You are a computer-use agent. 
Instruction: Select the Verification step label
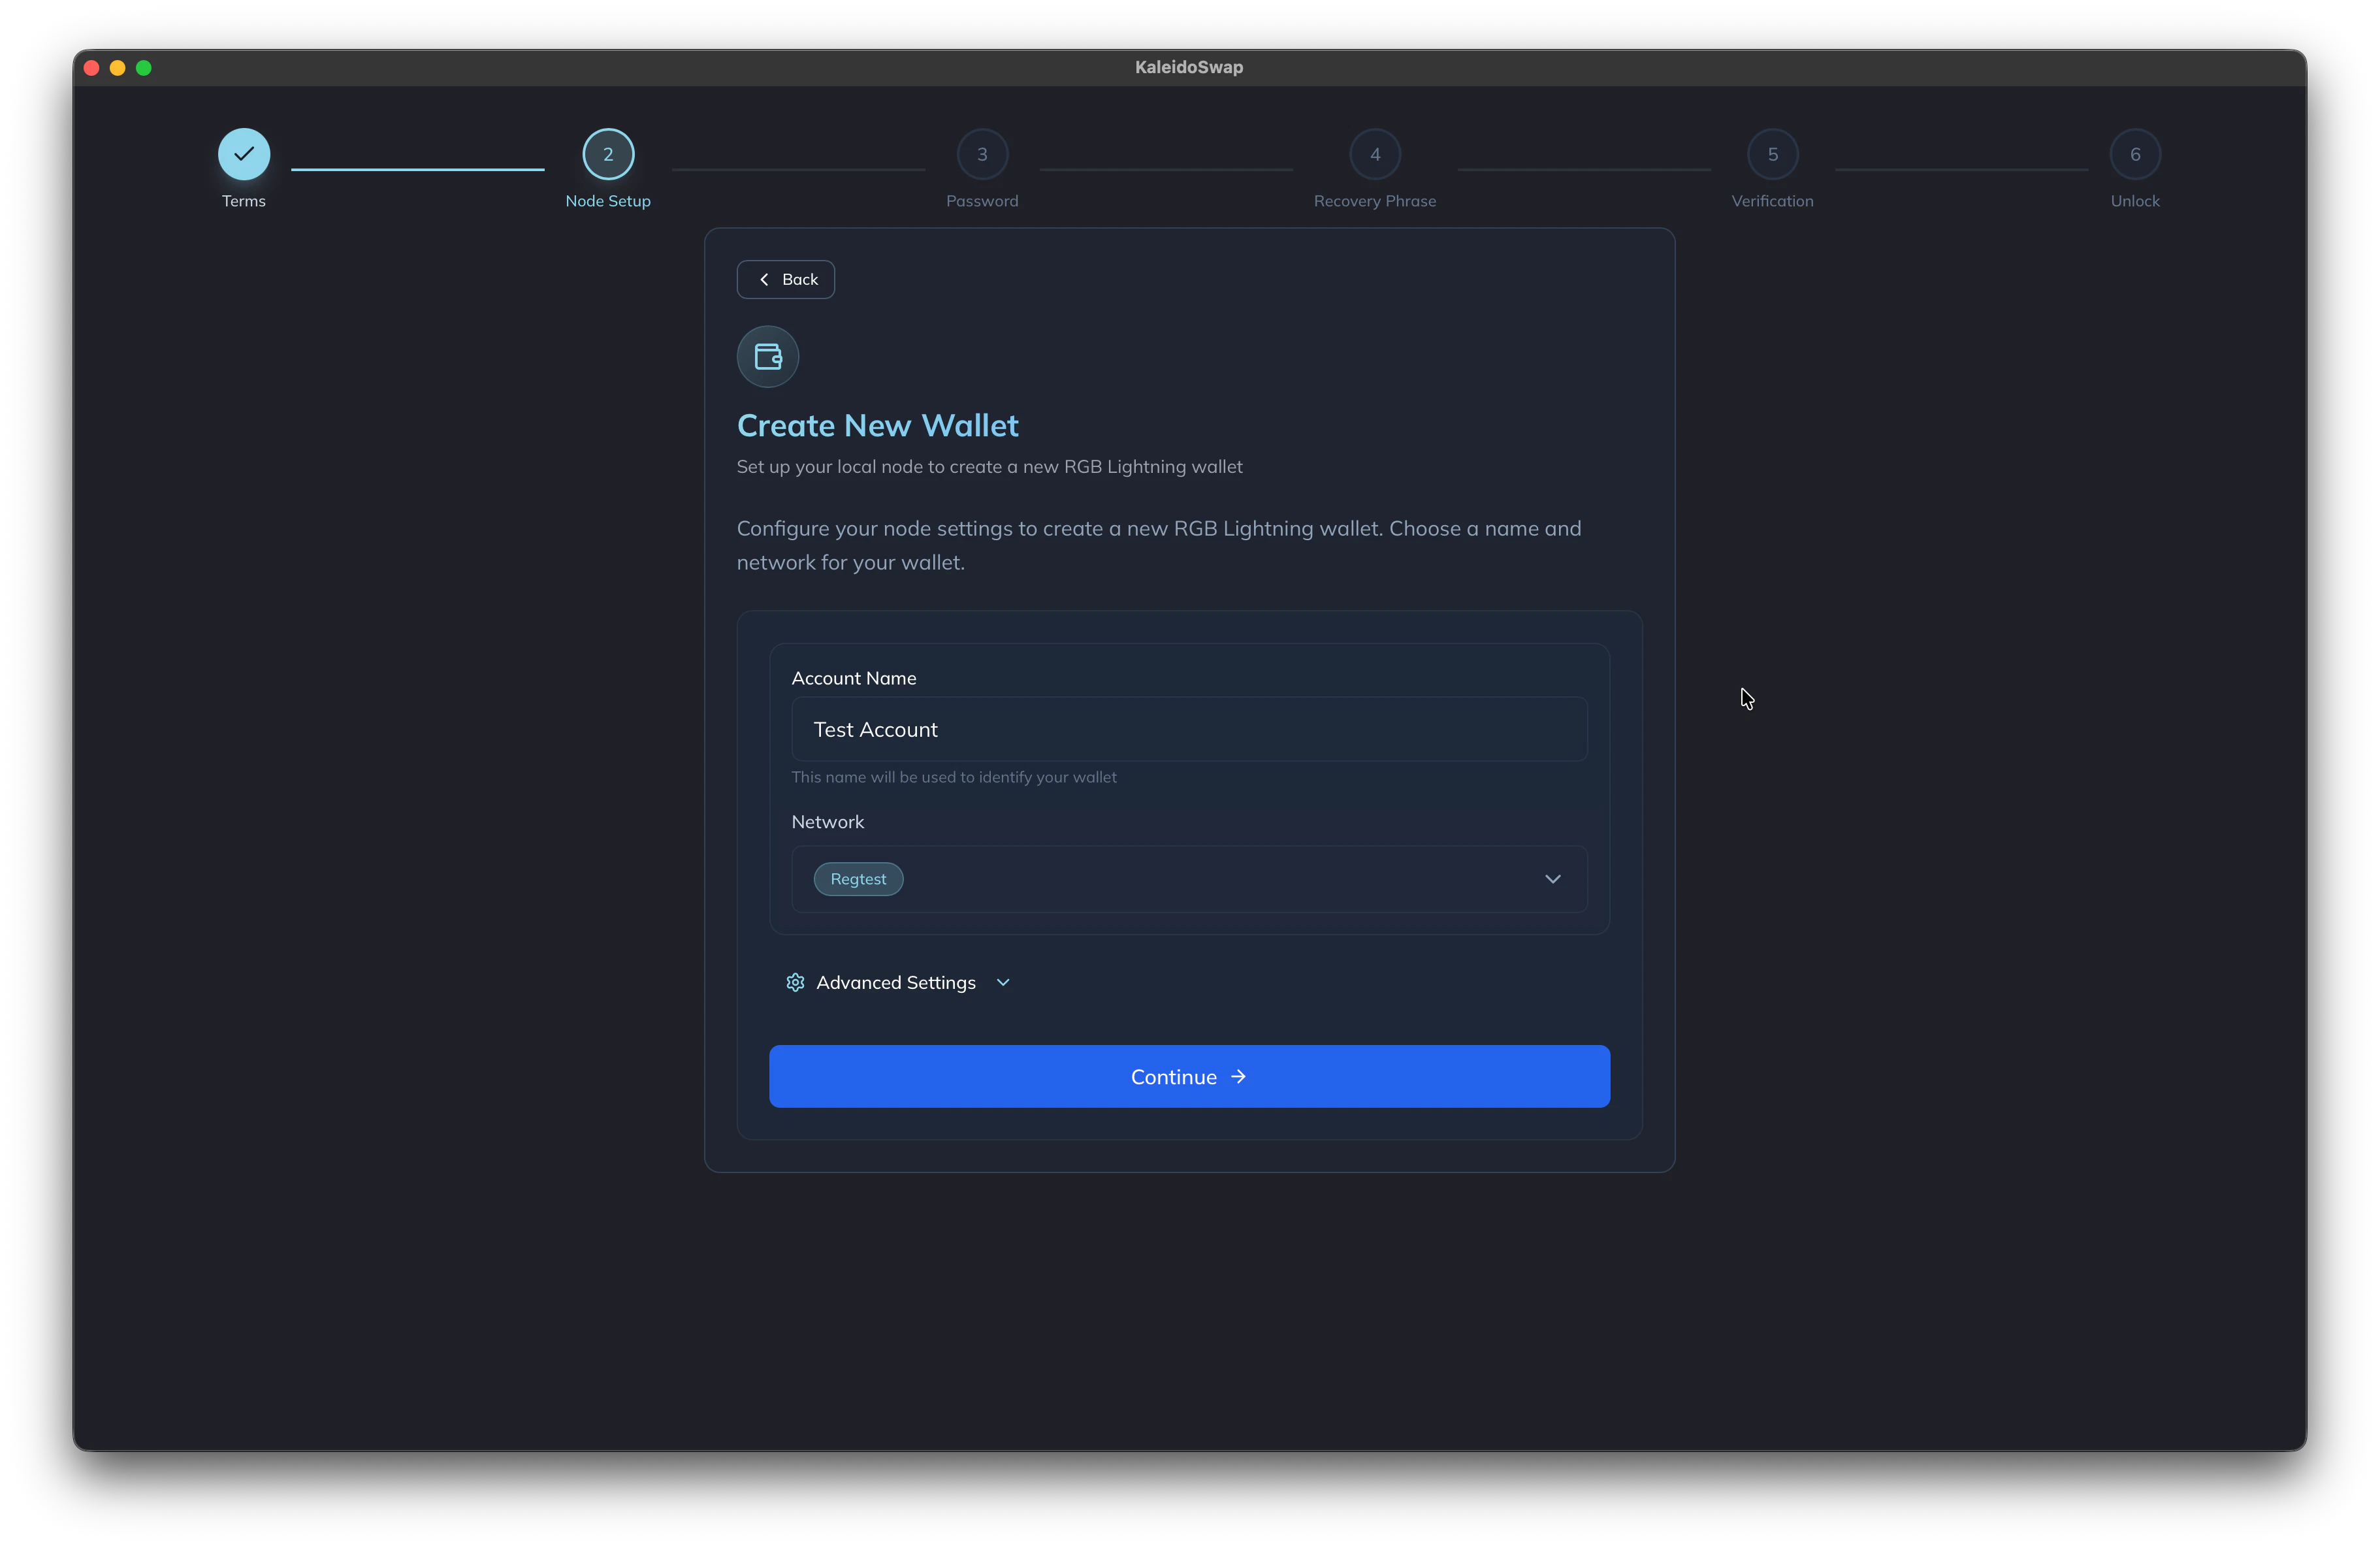(x=1772, y=201)
